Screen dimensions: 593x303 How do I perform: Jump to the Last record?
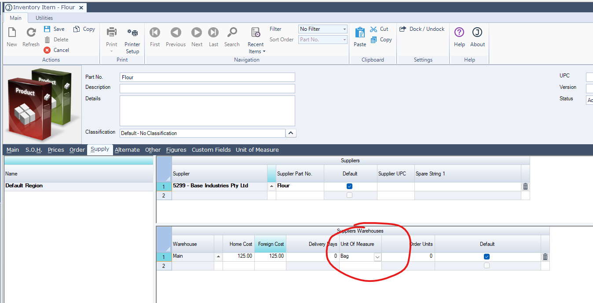(x=213, y=33)
